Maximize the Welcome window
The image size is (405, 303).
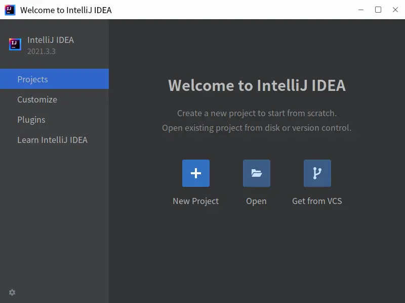[x=378, y=10]
